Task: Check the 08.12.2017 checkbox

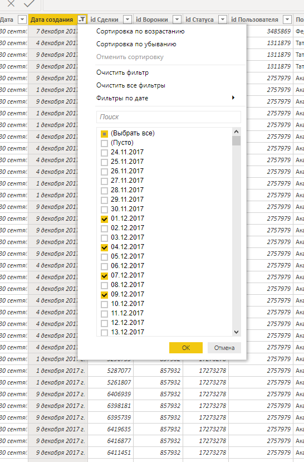Action: tap(104, 285)
